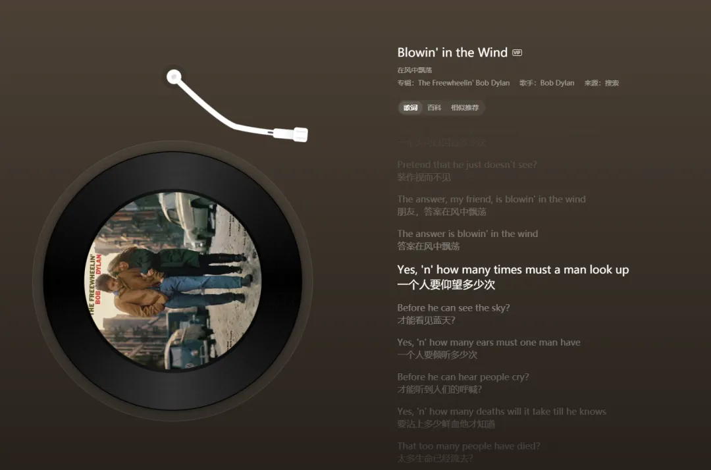This screenshot has height=470, width=711.
Task: Jump to lyric 'Before he can hear people cry?'
Action: click(x=463, y=377)
